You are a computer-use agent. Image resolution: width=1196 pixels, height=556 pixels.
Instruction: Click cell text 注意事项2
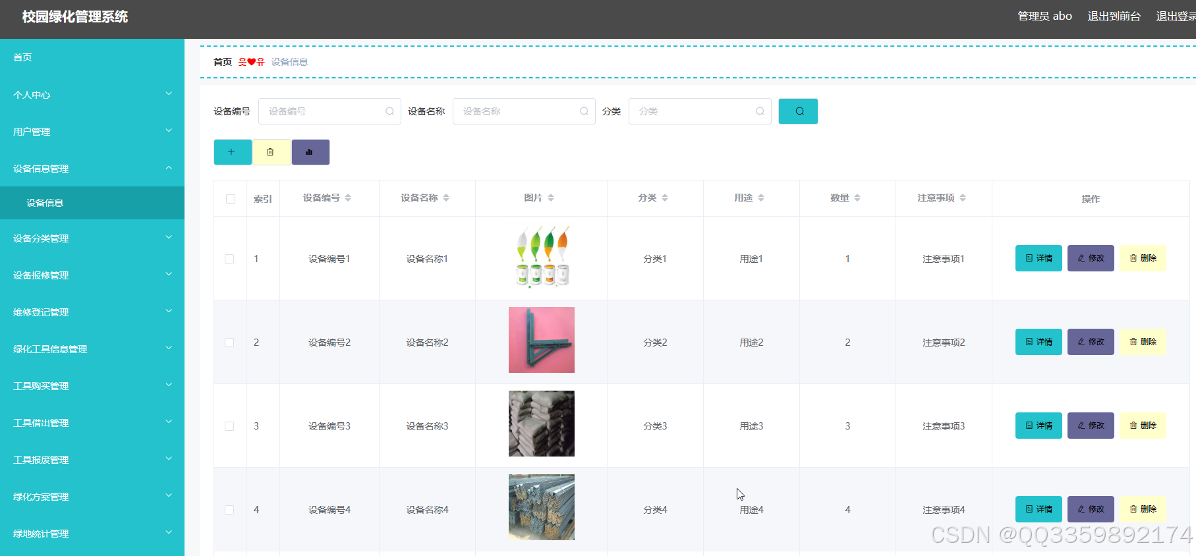(x=944, y=343)
